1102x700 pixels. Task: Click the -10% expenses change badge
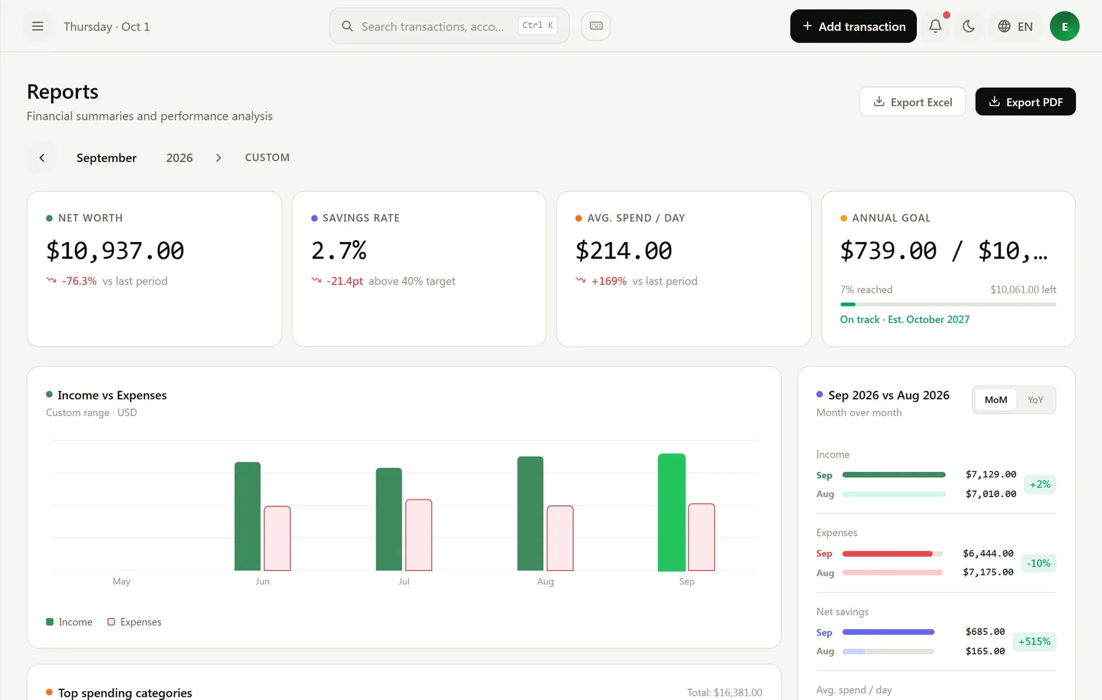coord(1039,563)
